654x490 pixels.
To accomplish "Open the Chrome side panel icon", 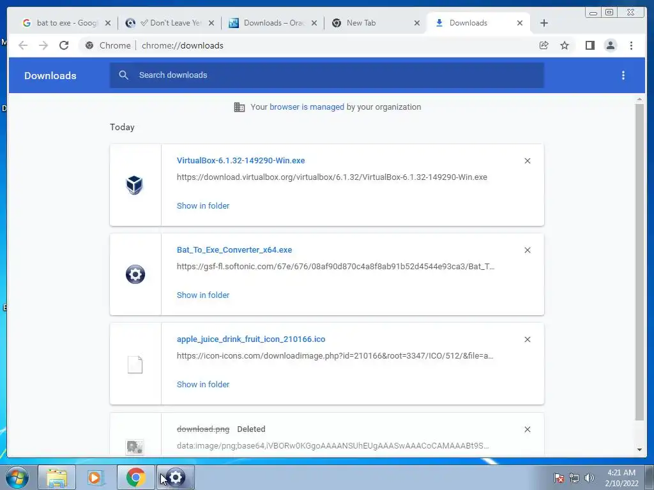I will tap(589, 45).
